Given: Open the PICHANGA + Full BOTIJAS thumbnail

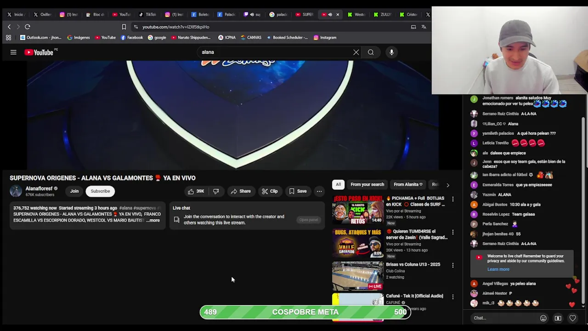Looking at the screenshot, I should pyautogui.click(x=358, y=210).
